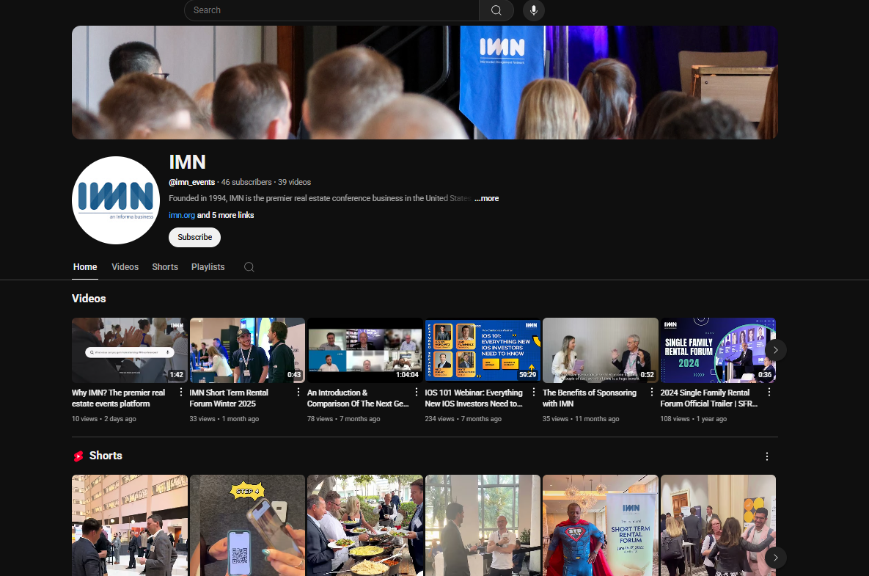Image resolution: width=869 pixels, height=576 pixels.
Task: Switch to the Playlists tab
Action: 208,267
